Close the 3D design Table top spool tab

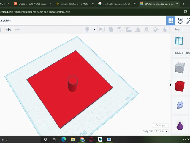click(177, 4)
